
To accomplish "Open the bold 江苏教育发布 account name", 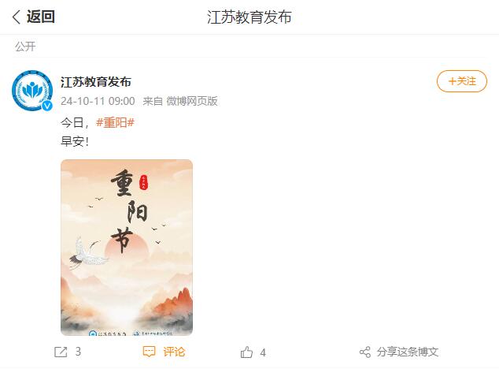I will click(x=96, y=82).
